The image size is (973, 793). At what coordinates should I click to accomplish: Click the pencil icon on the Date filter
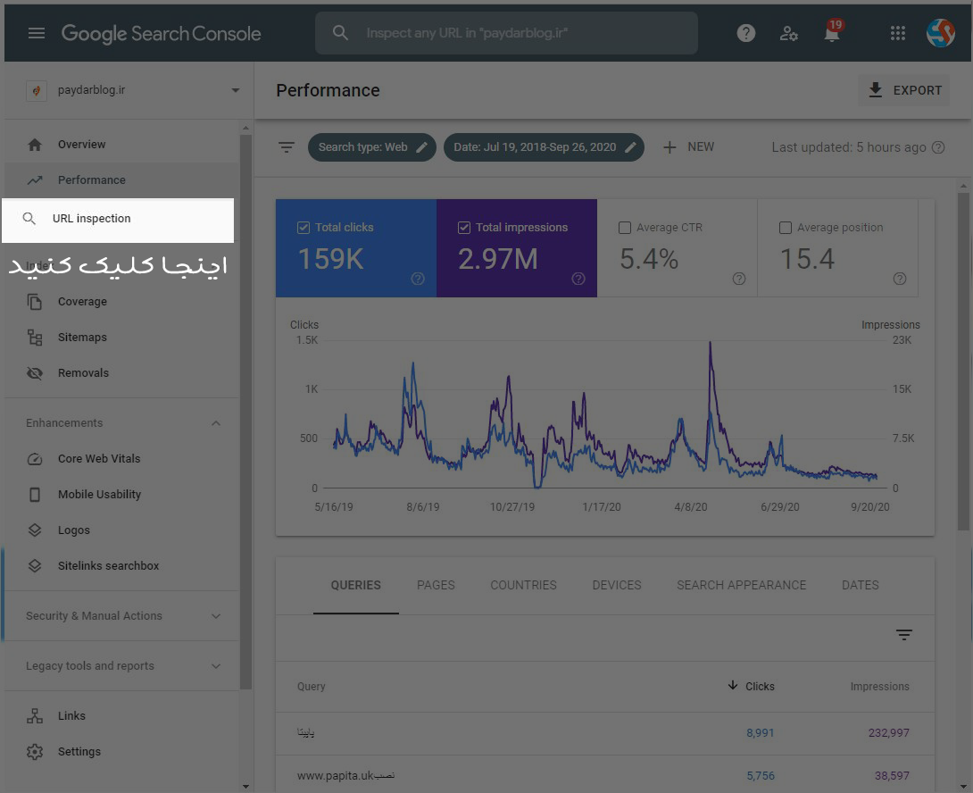(x=630, y=146)
